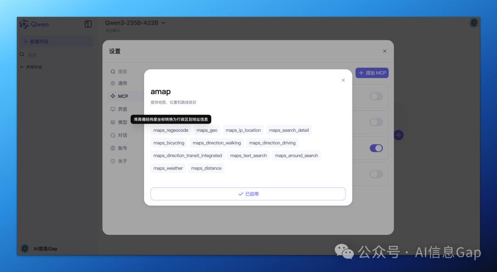Select the maps_direction_walking tool tag
Image resolution: width=497 pixels, height=272 pixels.
pyautogui.click(x=216, y=143)
